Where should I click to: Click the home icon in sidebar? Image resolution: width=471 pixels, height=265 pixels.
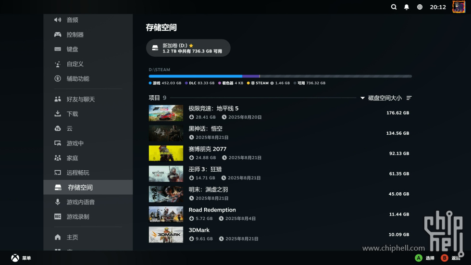[58, 237]
